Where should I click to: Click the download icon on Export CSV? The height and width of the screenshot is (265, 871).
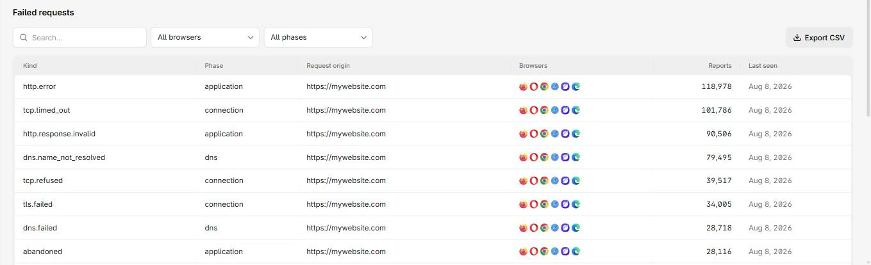tap(797, 38)
